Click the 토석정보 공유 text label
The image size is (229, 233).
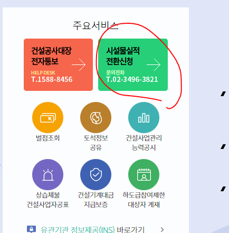tap(96, 143)
